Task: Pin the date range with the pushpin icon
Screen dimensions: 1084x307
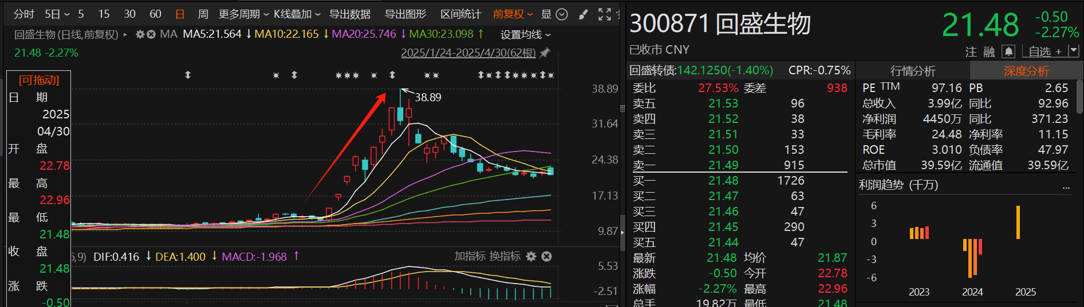Action: coord(545,53)
